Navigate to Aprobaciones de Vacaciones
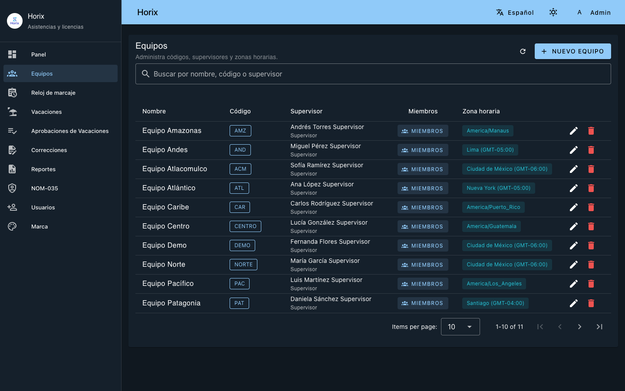This screenshot has height=391, width=625. click(69, 131)
